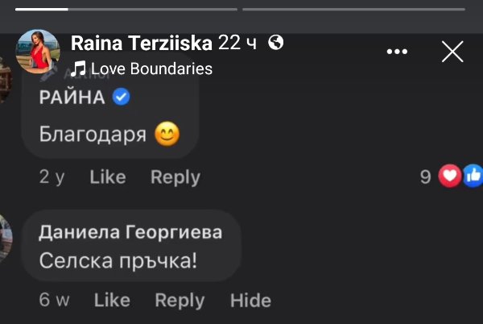Click the globe public privacy icon

coord(275,42)
